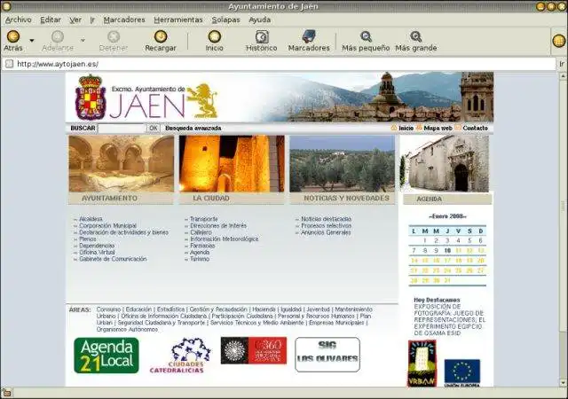Open the Archivo menu
568x399 pixels.
[19, 20]
